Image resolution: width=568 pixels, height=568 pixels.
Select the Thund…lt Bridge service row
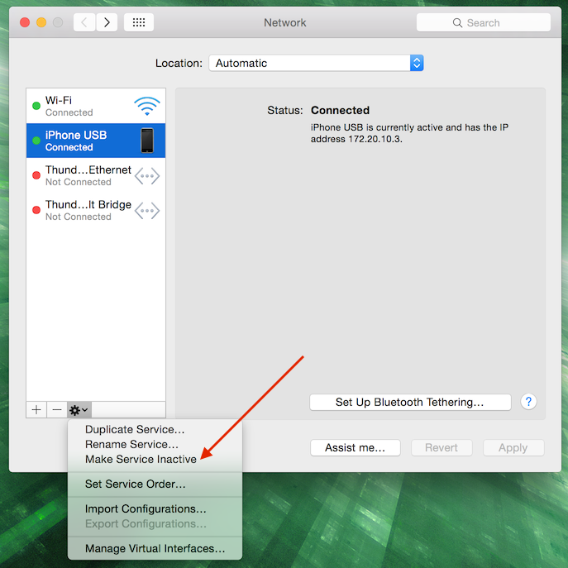pos(96,210)
